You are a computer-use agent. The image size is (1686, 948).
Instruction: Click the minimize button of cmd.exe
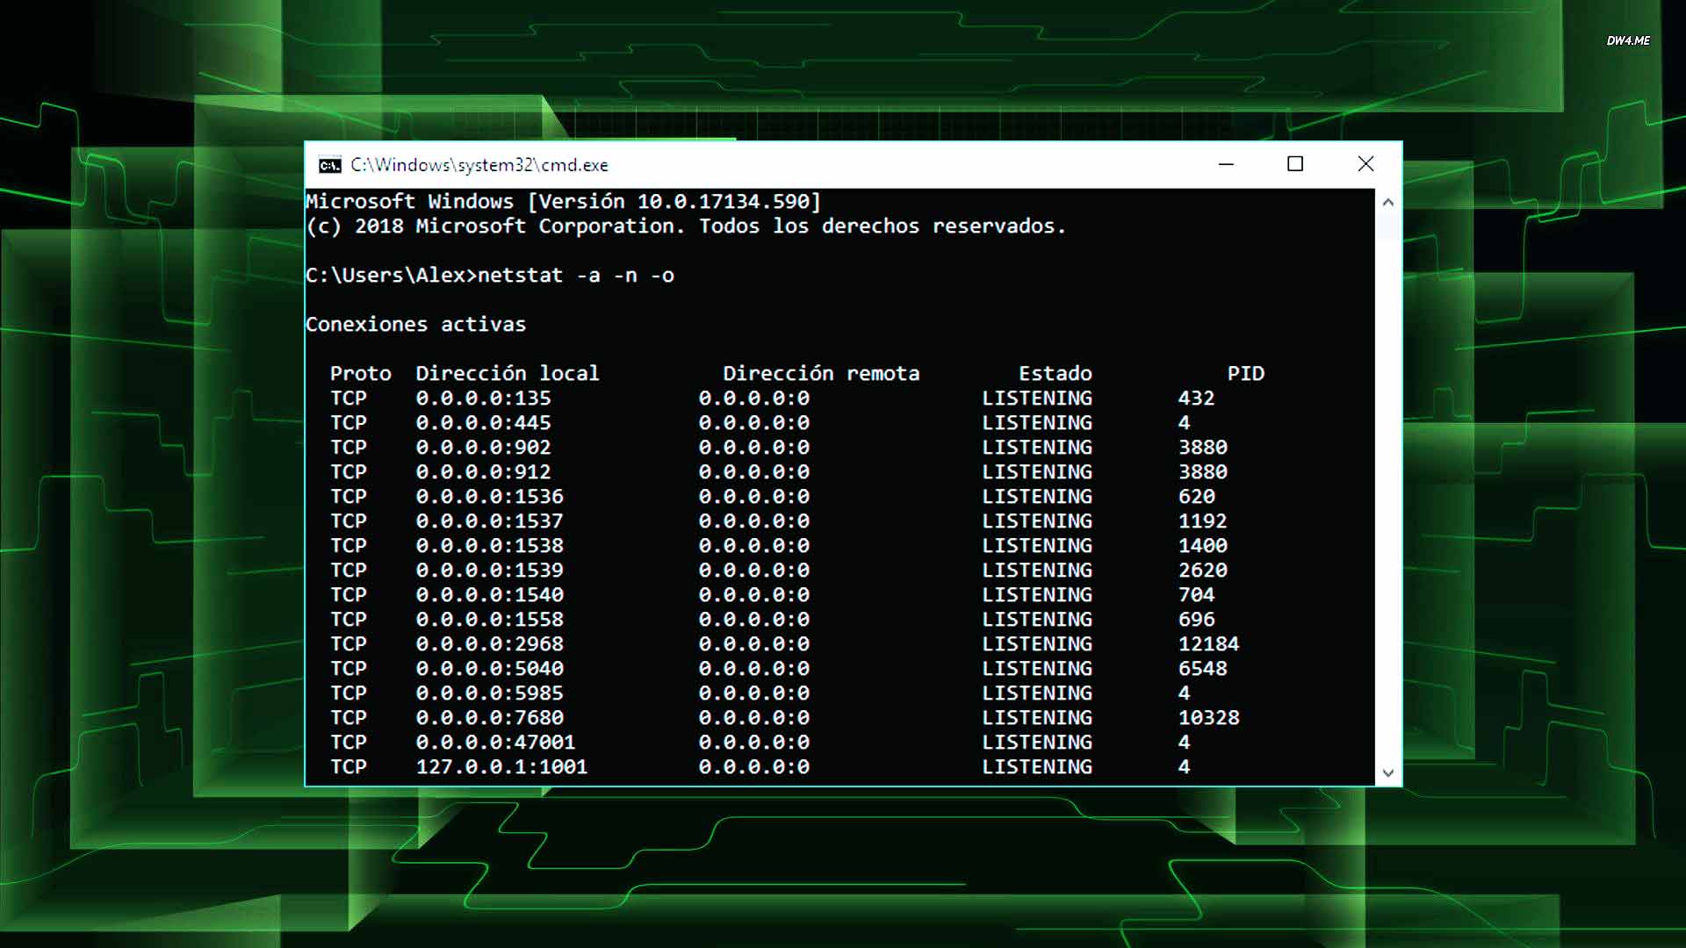pos(1226,164)
